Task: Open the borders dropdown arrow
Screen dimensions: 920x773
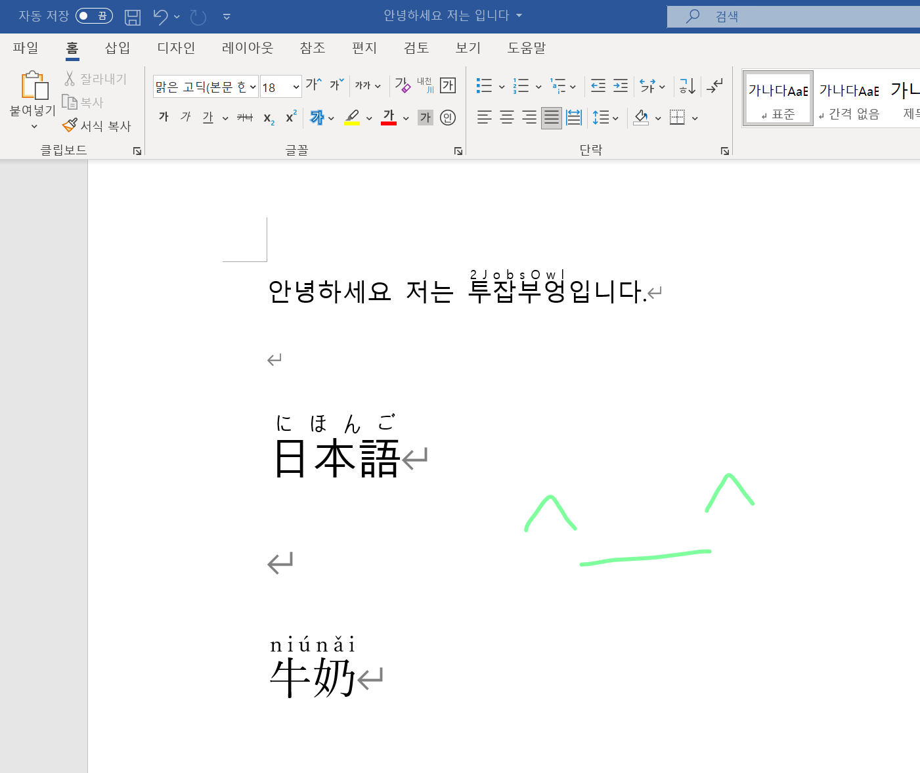Action: tap(695, 118)
